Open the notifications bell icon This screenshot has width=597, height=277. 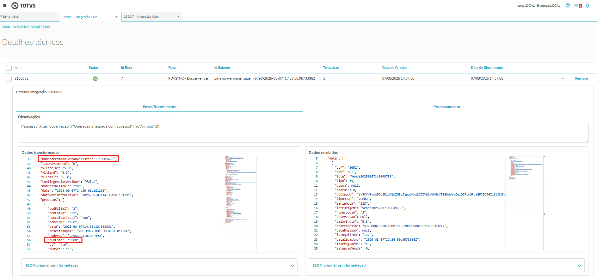point(588,6)
